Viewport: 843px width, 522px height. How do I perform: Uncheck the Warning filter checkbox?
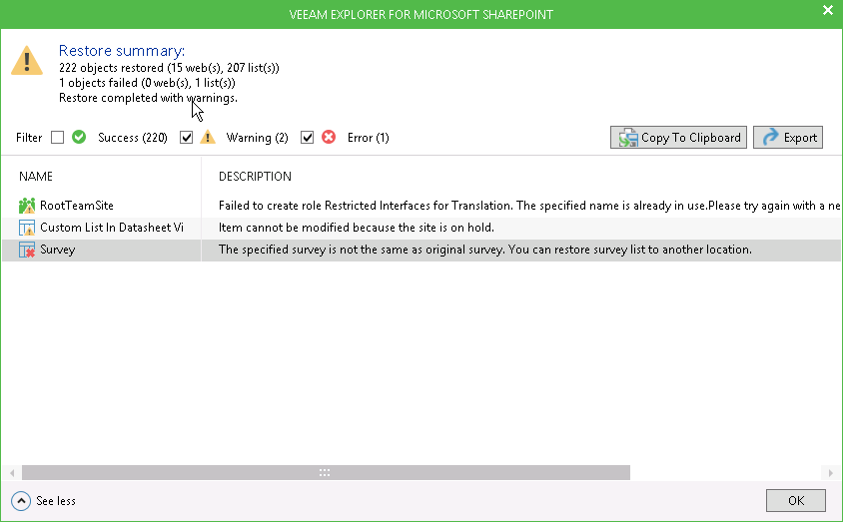(x=186, y=138)
